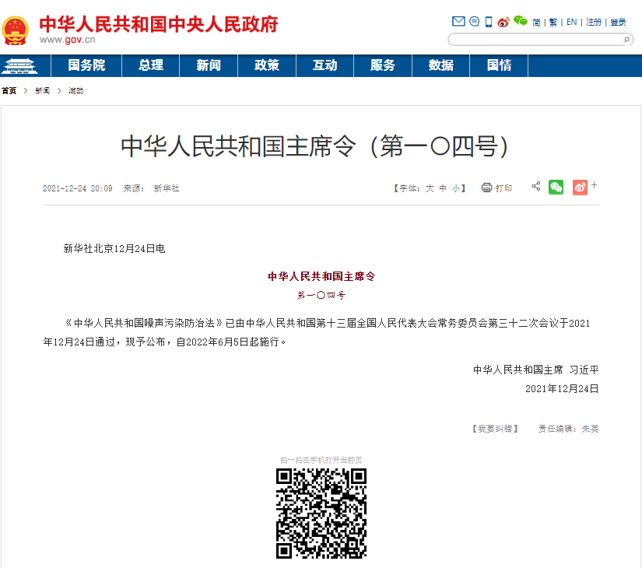Click the 我要纠错 link

[x=495, y=429]
